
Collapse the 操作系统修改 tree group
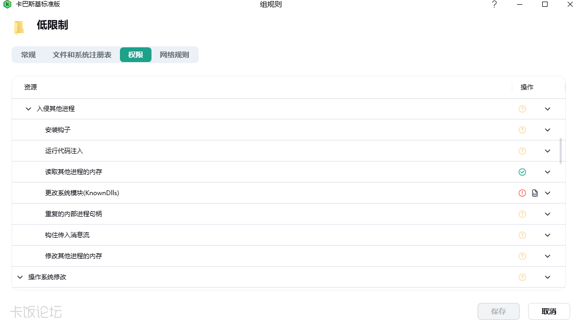click(x=20, y=277)
